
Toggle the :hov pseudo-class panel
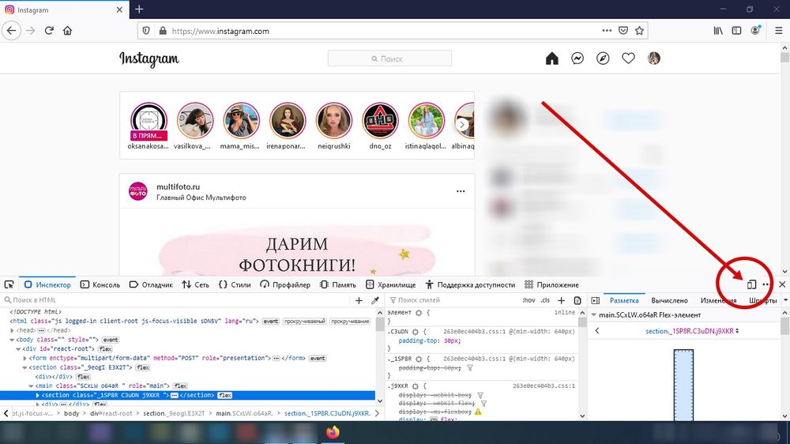click(x=529, y=300)
